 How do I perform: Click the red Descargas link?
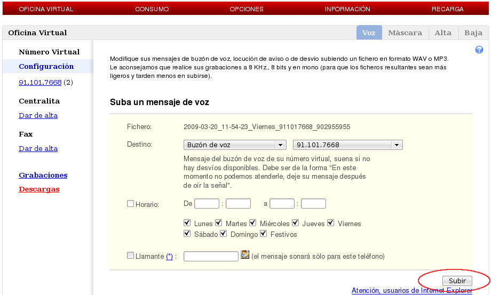(x=39, y=189)
